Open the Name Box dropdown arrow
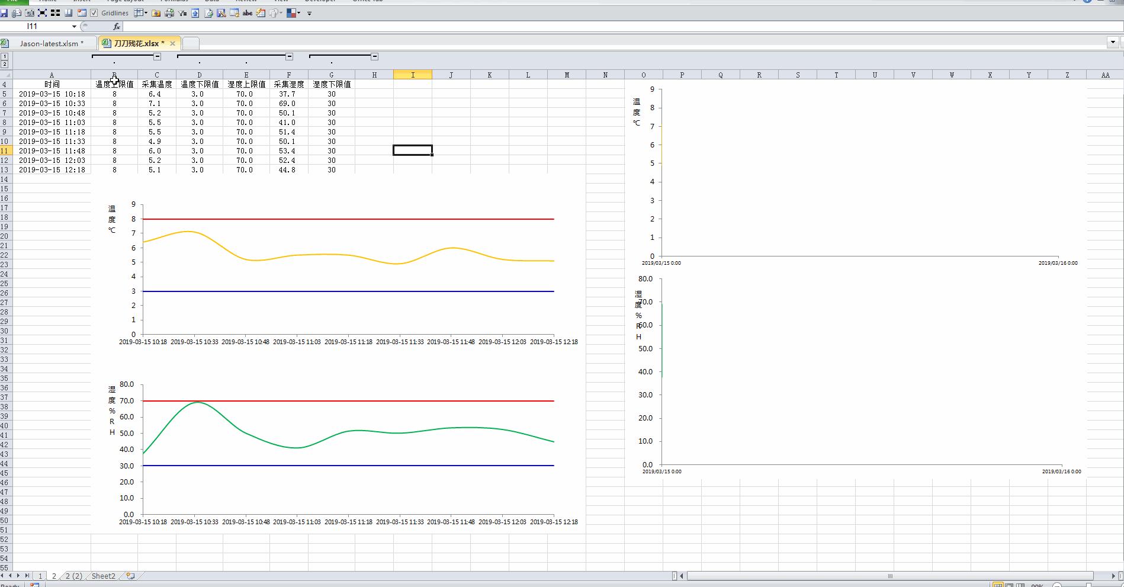 coord(74,27)
